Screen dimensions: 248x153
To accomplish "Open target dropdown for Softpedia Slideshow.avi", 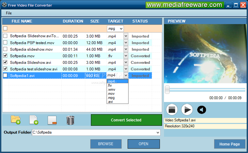I will click(x=126, y=62).
